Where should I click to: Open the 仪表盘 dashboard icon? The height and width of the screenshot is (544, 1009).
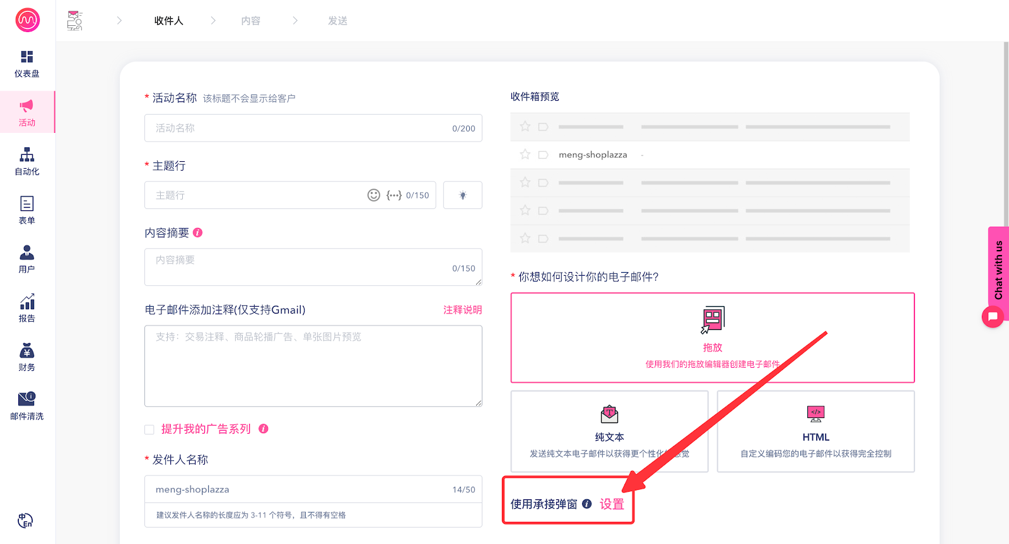[26, 64]
